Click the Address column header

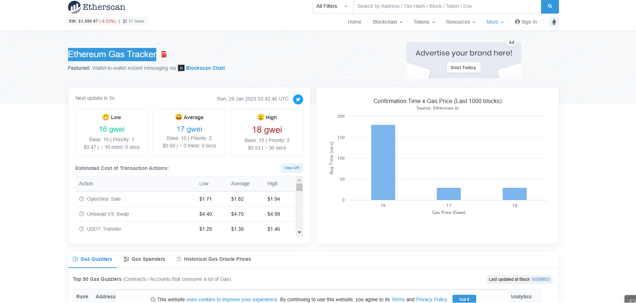pyautogui.click(x=105, y=297)
